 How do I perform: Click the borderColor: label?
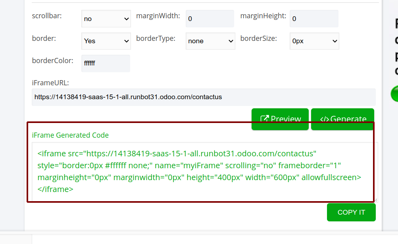point(52,61)
